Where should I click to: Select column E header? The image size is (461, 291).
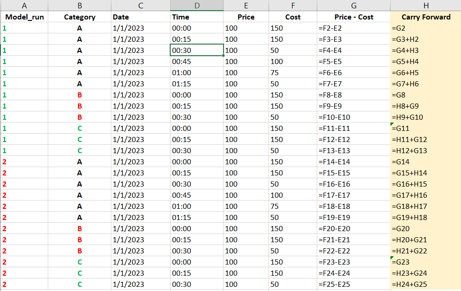[246, 6]
